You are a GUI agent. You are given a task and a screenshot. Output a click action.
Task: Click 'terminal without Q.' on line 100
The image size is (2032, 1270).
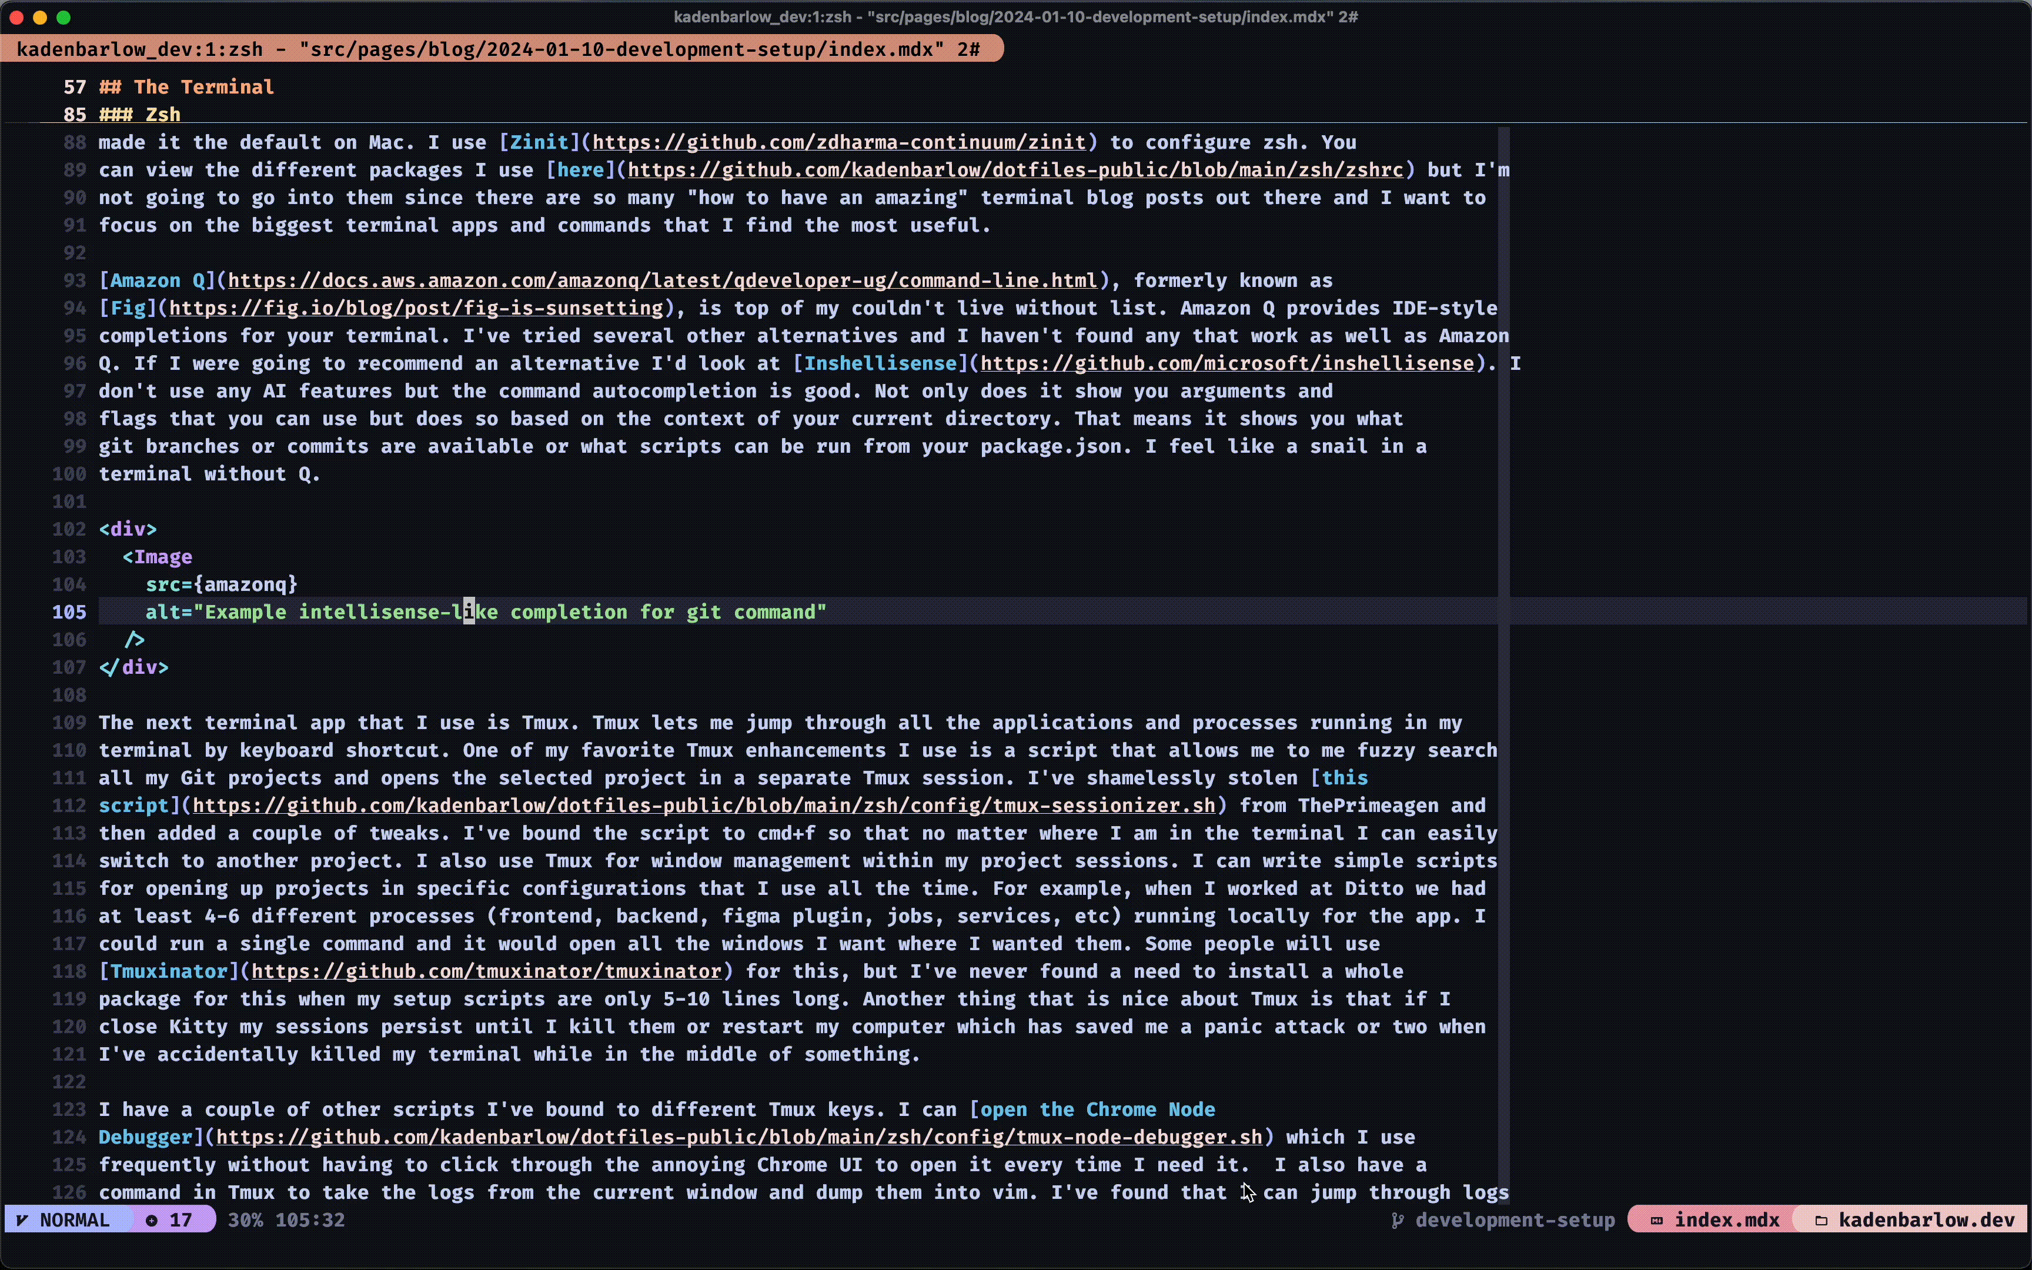tap(210, 474)
